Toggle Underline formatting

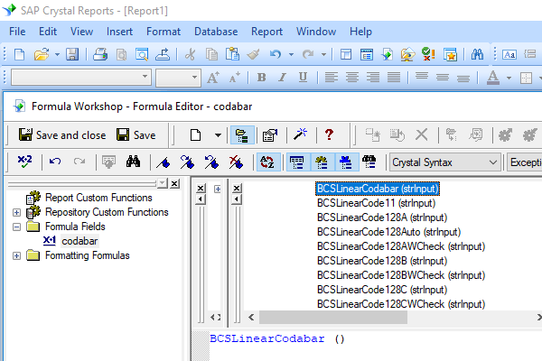303,77
